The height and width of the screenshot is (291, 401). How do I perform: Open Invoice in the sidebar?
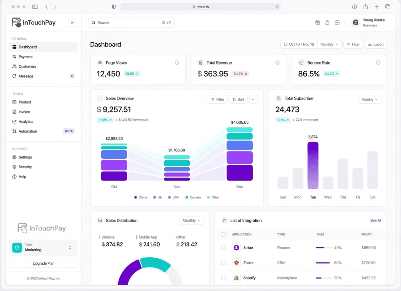[x=44, y=112]
